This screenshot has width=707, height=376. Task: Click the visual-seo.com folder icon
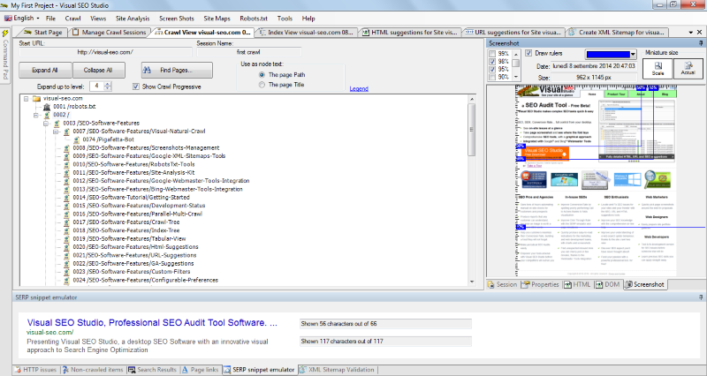36,98
